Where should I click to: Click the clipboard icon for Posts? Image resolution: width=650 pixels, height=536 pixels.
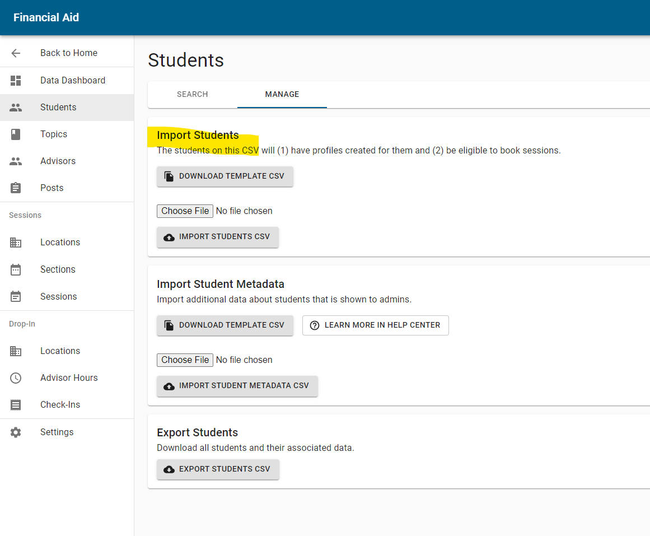pos(16,188)
